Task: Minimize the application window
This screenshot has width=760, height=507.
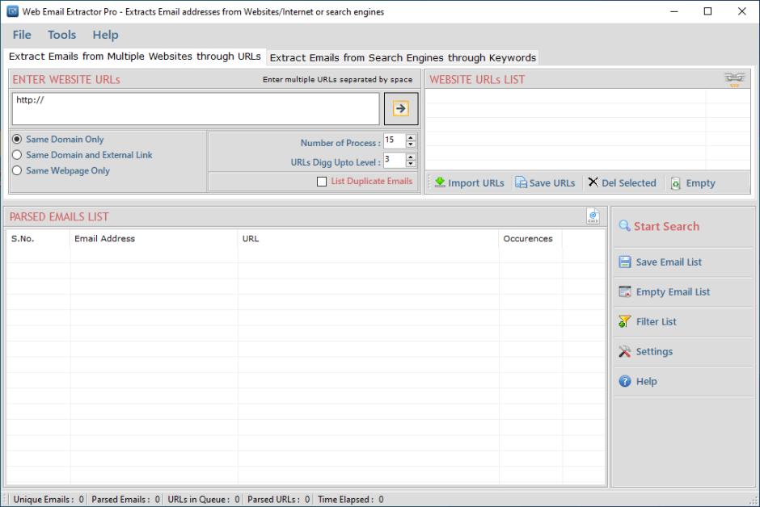Action: (x=673, y=11)
